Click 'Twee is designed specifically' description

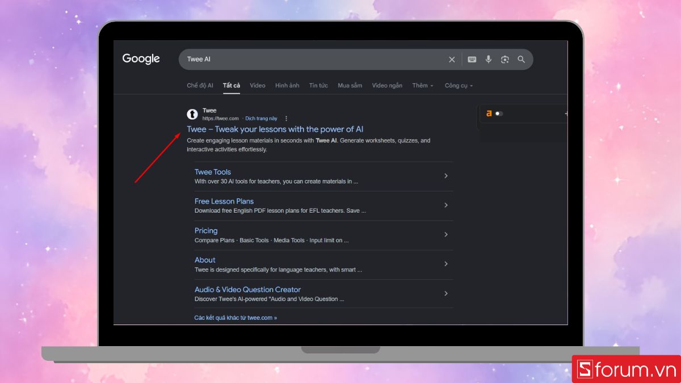(x=278, y=270)
